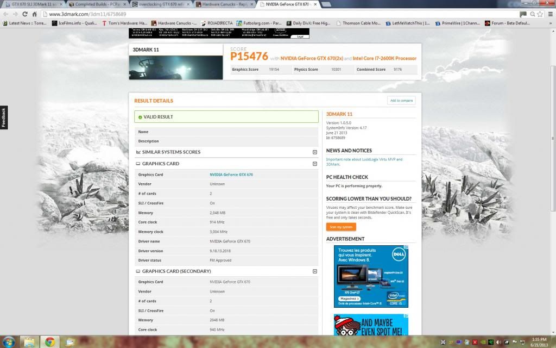This screenshot has width=556, height=348.
Task: Reload the page with the refresh icon
Action: (25, 14)
